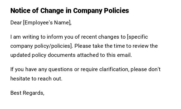Click the word 'Please' after the placeholder

pos(83,46)
